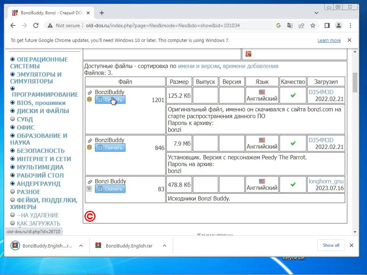367x275 pixels.
Task: Open the СУБД category
Action: [x=25, y=119]
